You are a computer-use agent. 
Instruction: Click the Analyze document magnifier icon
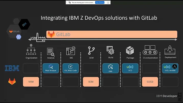[51, 52]
